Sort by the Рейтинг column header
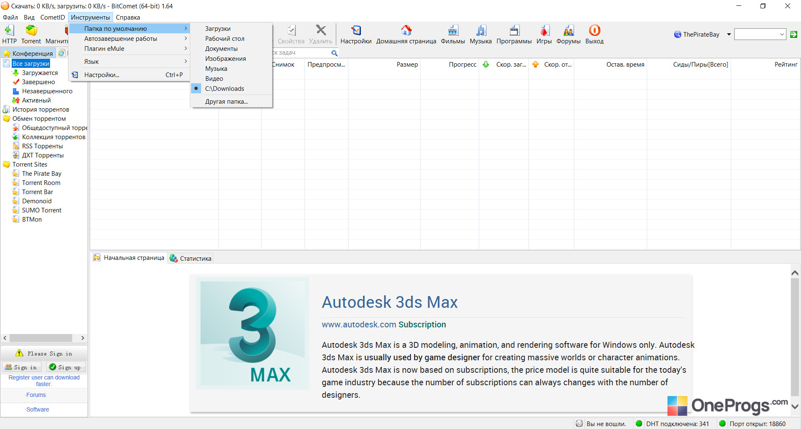Image resolution: width=801 pixels, height=429 pixels. [765, 65]
